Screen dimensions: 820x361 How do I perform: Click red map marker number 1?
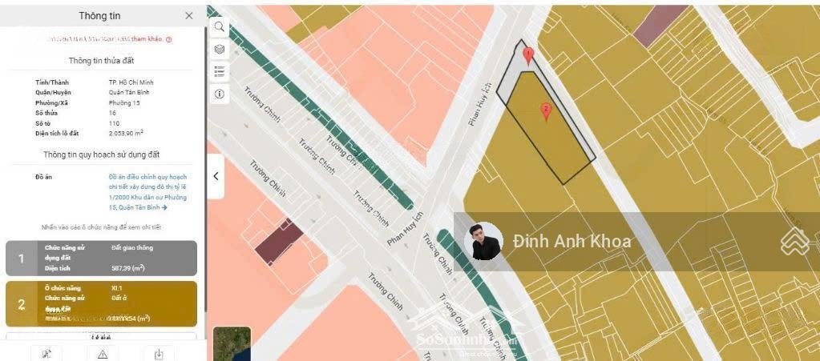529,56
